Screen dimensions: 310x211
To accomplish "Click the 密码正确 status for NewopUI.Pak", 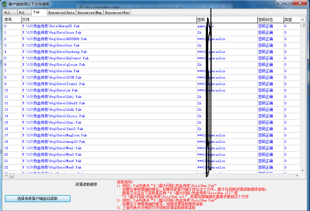I will (265, 26).
